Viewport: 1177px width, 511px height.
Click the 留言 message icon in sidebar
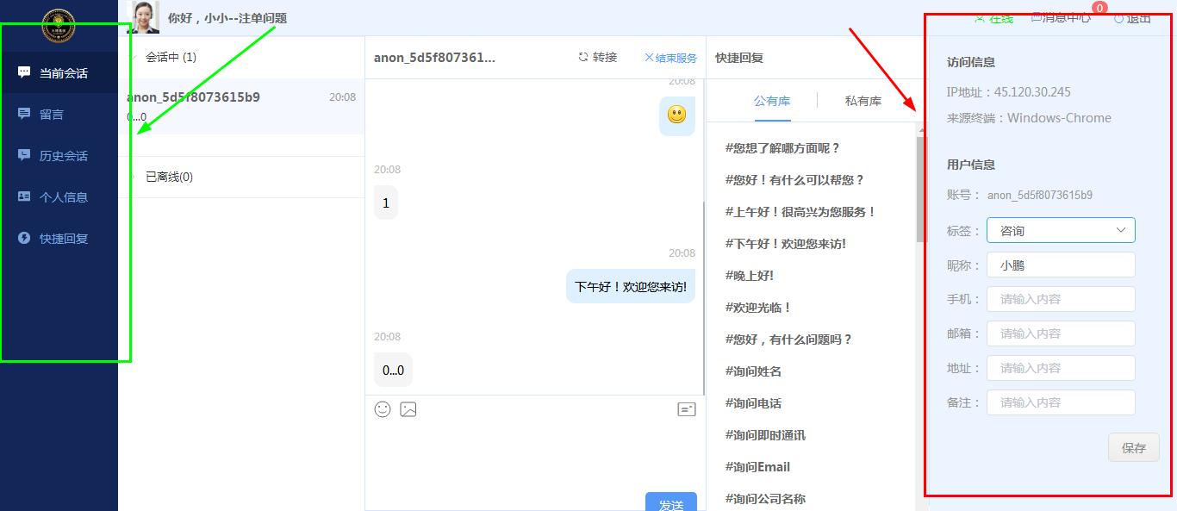[x=24, y=114]
